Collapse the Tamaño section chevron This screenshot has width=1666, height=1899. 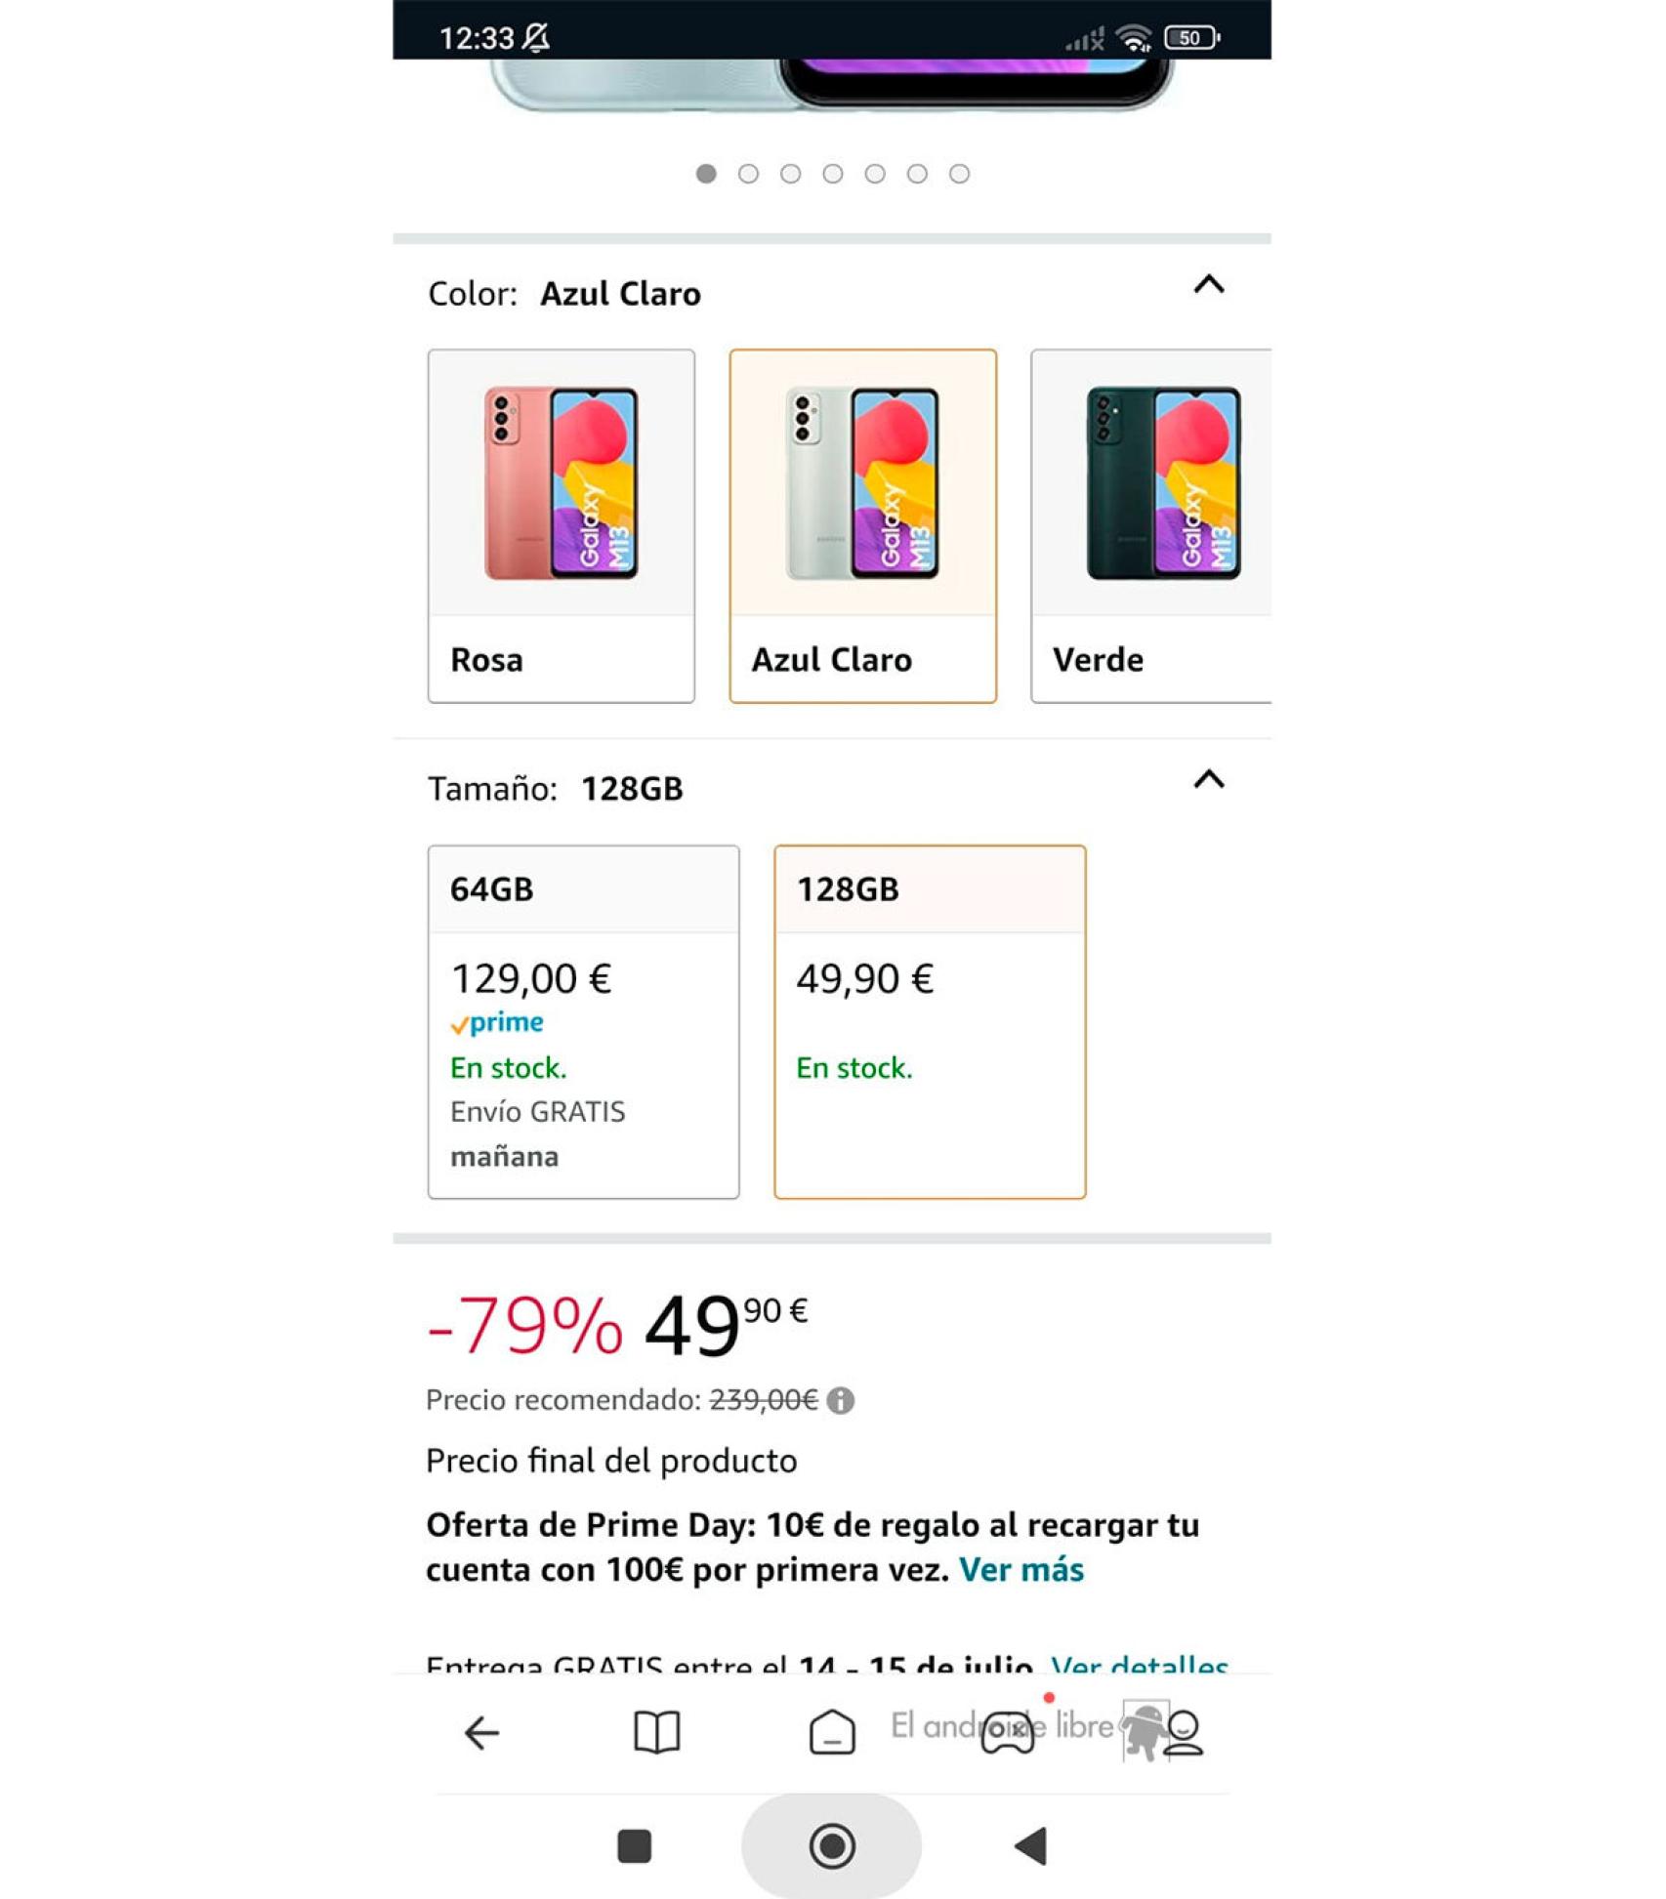(x=1209, y=779)
